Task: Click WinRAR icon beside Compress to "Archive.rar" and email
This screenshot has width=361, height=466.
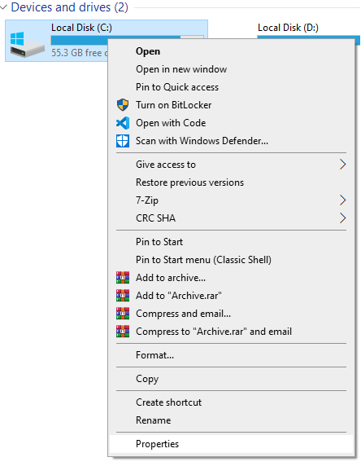Action: pos(123,332)
